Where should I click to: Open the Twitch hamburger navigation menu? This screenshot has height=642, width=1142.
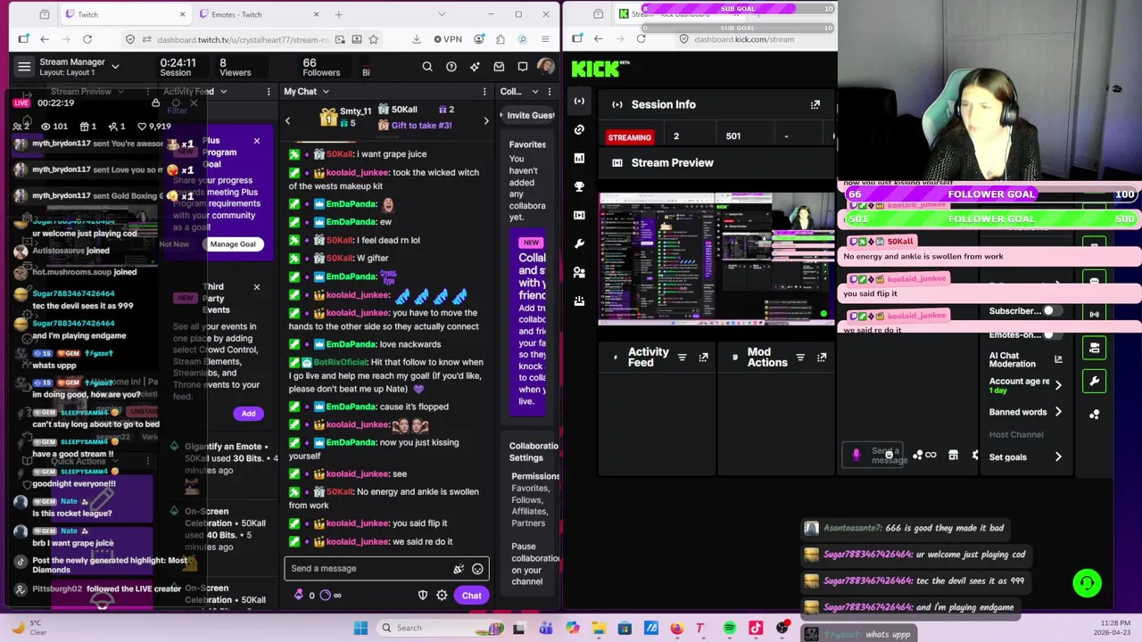coord(24,67)
